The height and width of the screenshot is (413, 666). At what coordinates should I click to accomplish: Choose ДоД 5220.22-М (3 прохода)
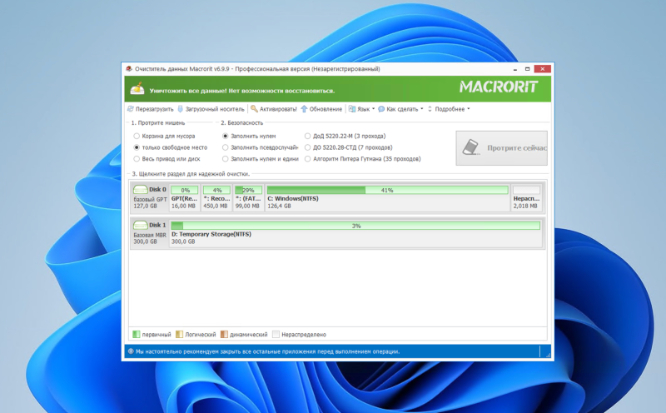[x=345, y=136]
